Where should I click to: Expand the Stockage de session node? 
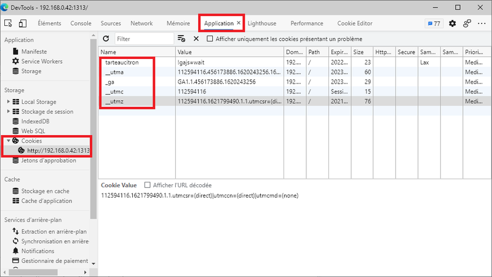click(9, 112)
